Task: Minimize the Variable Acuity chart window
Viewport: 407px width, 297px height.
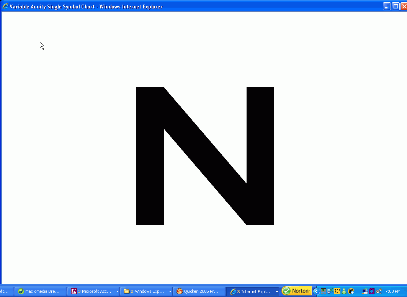Action: [387, 6]
